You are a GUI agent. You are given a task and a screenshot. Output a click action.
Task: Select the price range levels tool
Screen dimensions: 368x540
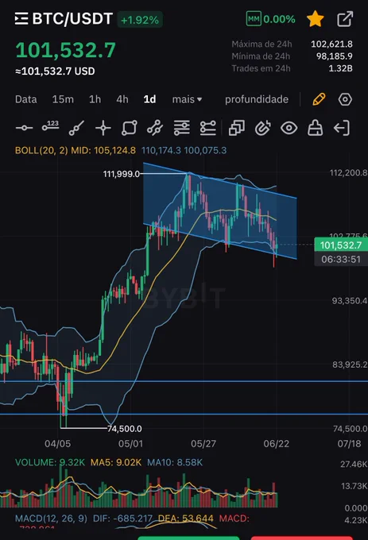click(207, 128)
